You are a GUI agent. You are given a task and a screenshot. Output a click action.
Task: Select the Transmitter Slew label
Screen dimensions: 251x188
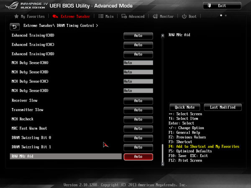pyautogui.click(x=27, y=110)
